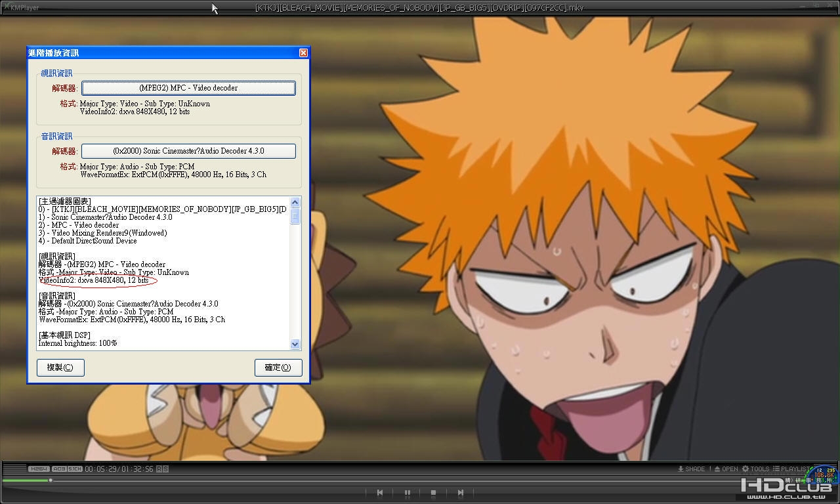This screenshot has width=840, height=504.
Task: Click the AC3 audio codec badge
Action: 59,469
